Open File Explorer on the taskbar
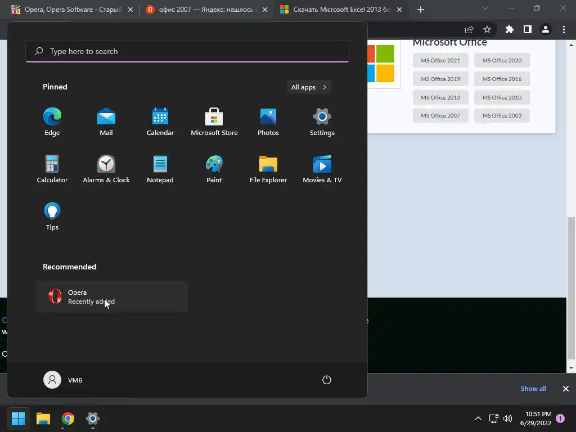The height and width of the screenshot is (432, 576). pyautogui.click(x=43, y=418)
